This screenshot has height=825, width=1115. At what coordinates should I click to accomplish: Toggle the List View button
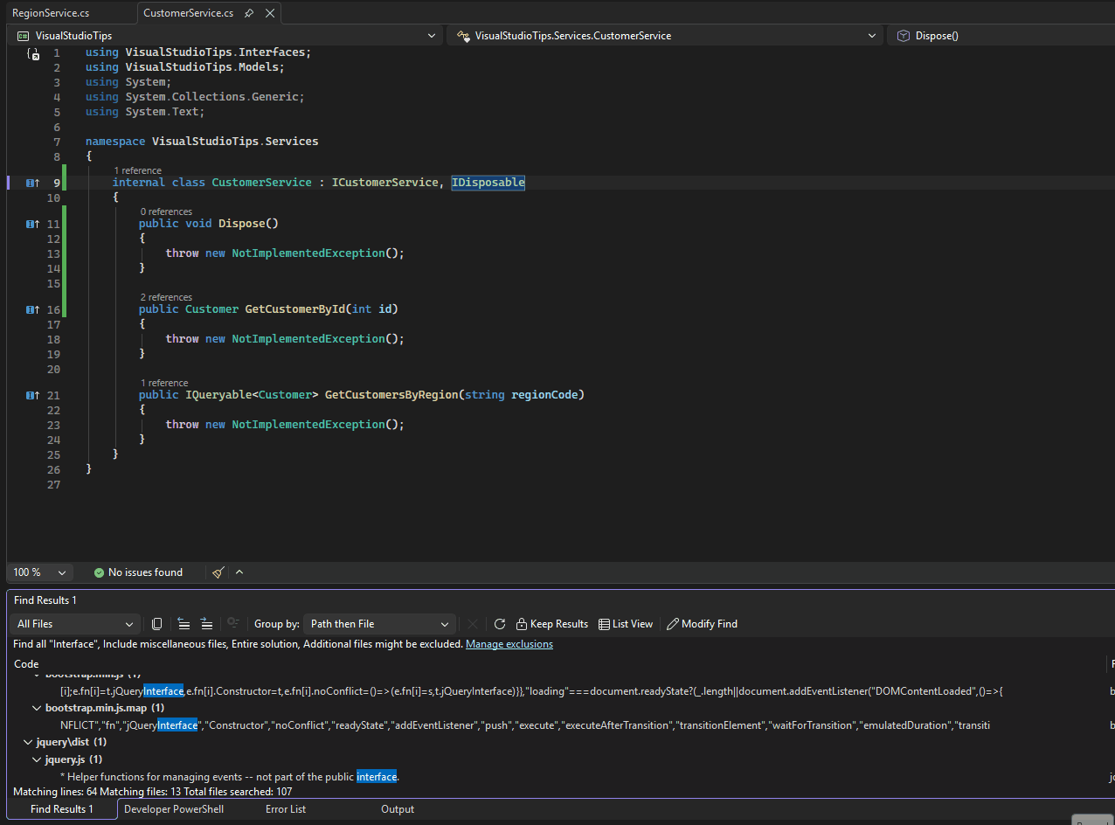[x=626, y=624]
